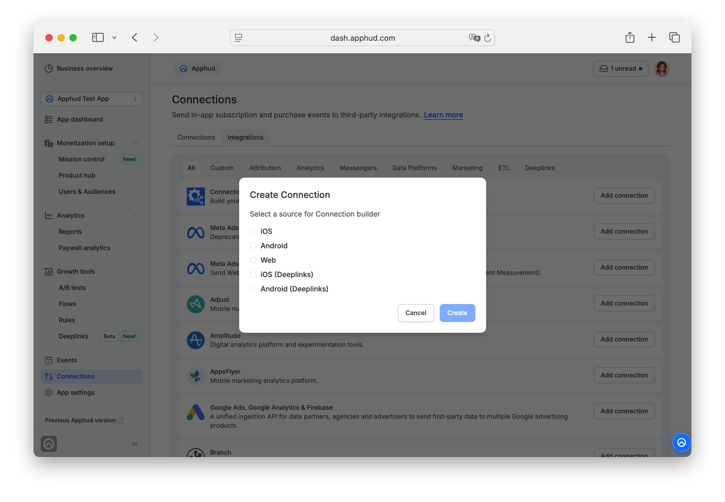Open a new Safari tab
Viewport: 725px width, 502px height.
click(x=651, y=37)
